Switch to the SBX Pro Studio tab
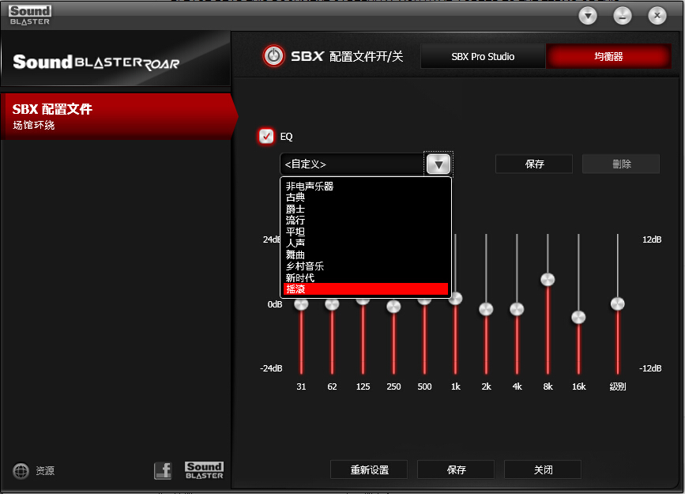Viewport: 685px width, 494px height. 483,57
